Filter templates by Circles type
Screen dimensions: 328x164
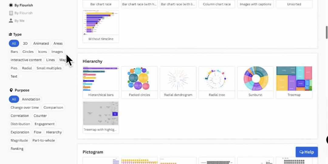click(28, 52)
